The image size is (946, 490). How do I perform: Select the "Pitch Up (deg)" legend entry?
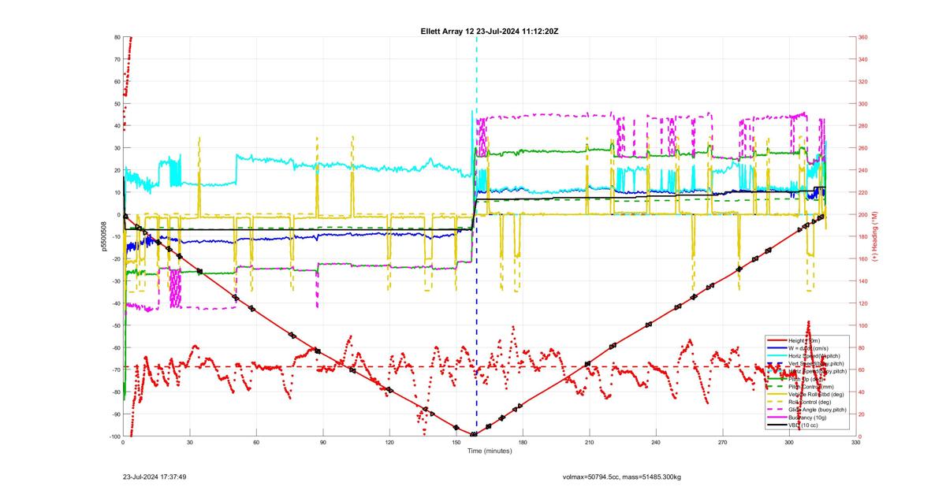coord(806,379)
